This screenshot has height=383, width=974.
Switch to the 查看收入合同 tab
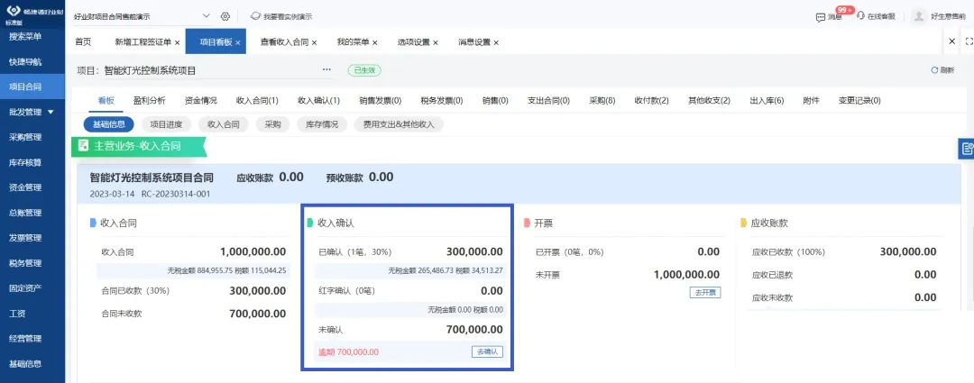tap(284, 42)
